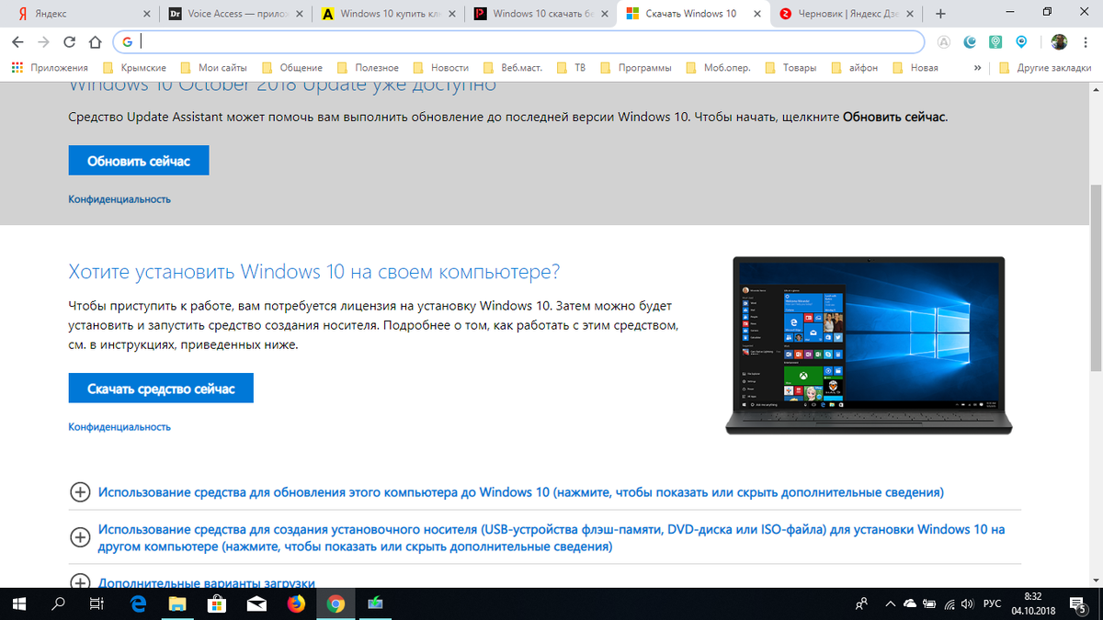Open the Моб.опер. bookmarks folder

click(x=717, y=68)
